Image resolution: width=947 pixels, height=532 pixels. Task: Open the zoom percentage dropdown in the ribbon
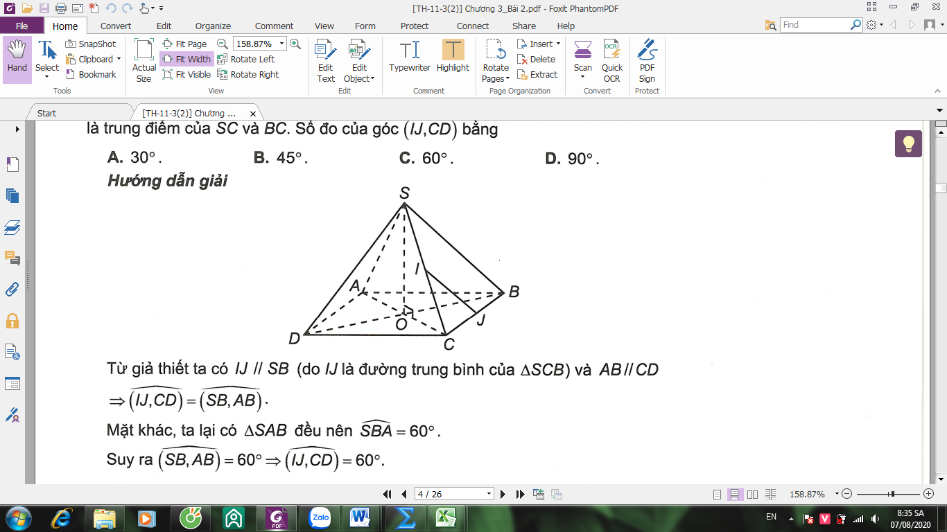tap(282, 44)
